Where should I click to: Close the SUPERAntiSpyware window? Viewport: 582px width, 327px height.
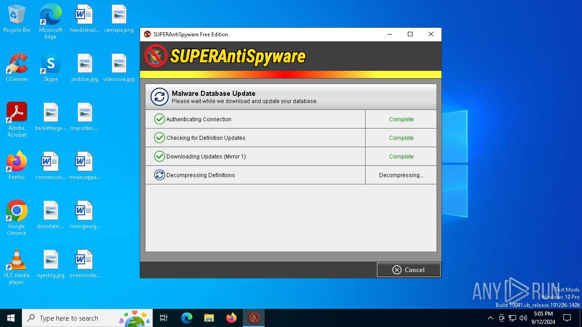(x=431, y=34)
